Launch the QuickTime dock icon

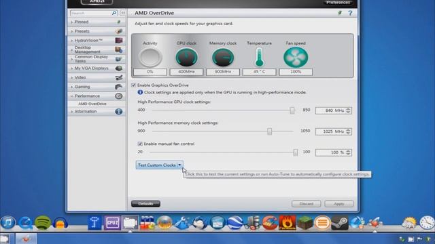[25, 223]
